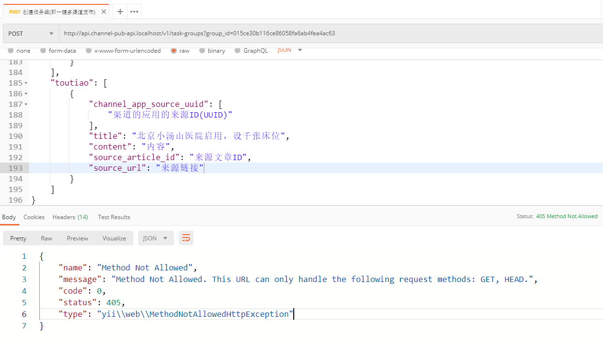
Task: Collapse the "channel_app_source_uuid" array at line 187
Action: [x=26, y=104]
